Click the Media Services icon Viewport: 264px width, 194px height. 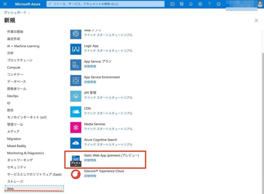tap(76, 127)
